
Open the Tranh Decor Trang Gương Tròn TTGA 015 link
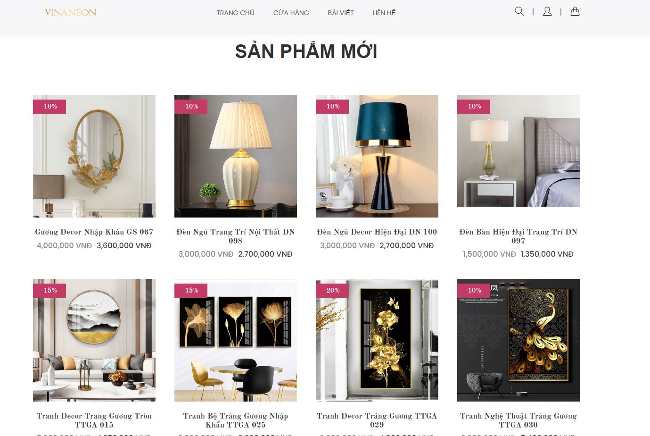pyautogui.click(x=94, y=420)
